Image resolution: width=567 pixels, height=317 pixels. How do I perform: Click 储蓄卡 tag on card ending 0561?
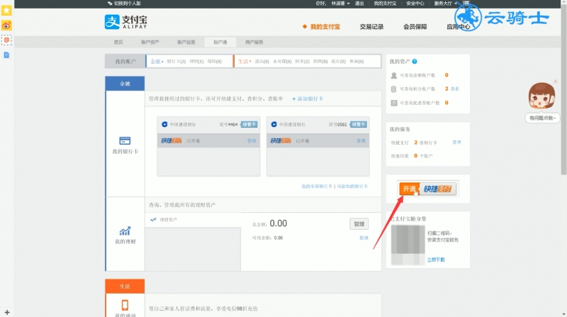tap(359, 125)
